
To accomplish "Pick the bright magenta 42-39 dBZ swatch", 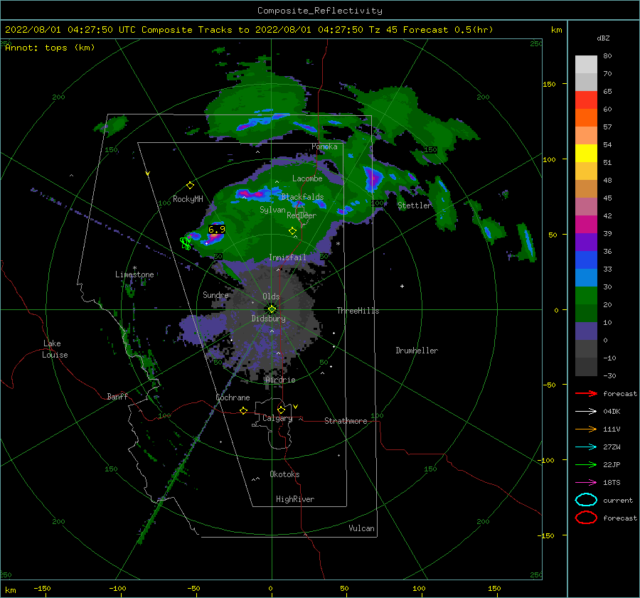I will (x=586, y=224).
